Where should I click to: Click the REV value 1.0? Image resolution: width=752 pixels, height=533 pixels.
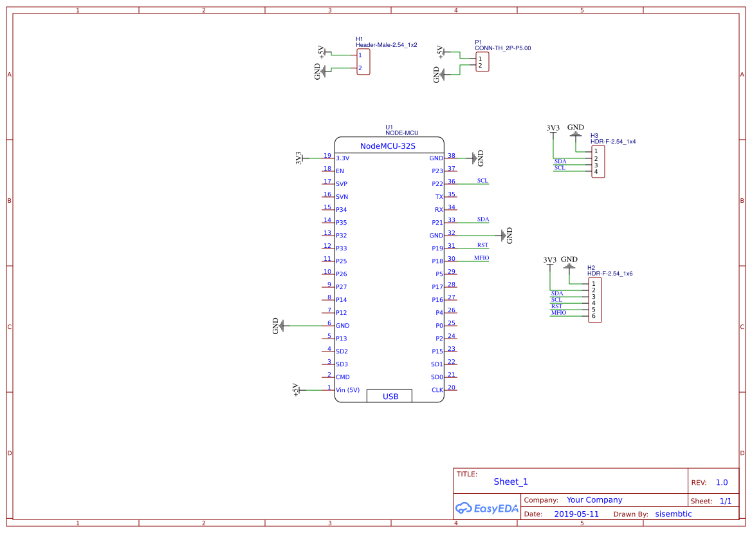tap(722, 483)
